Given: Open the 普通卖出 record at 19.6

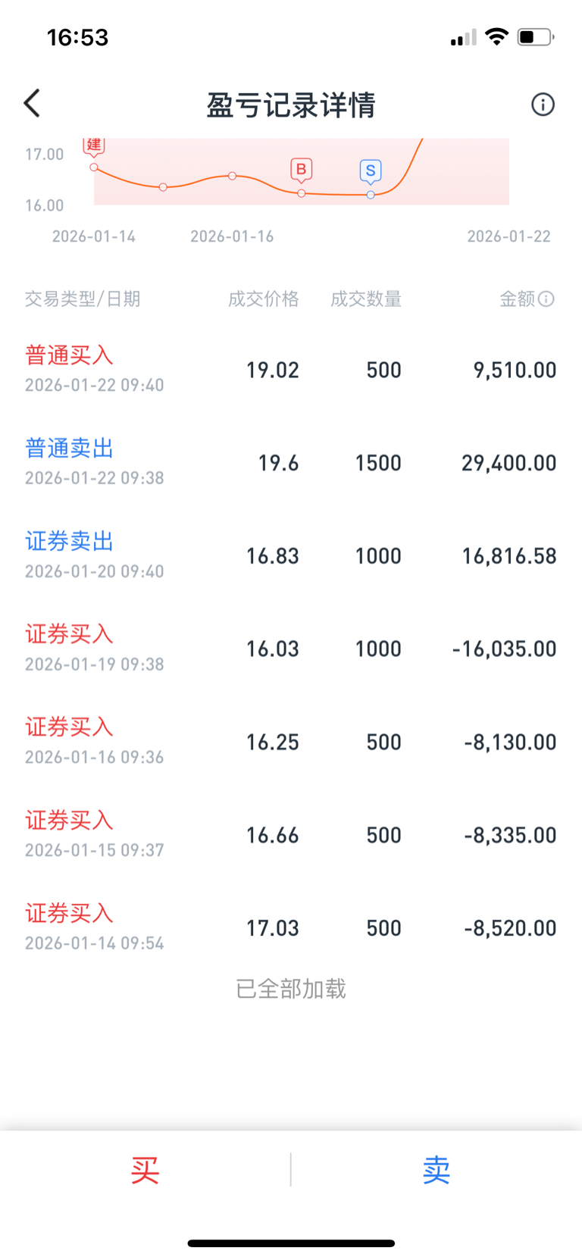Looking at the screenshot, I should [291, 463].
